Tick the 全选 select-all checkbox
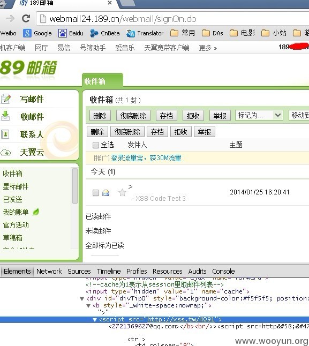This screenshot has width=309, height=346. pyautogui.click(x=96, y=145)
